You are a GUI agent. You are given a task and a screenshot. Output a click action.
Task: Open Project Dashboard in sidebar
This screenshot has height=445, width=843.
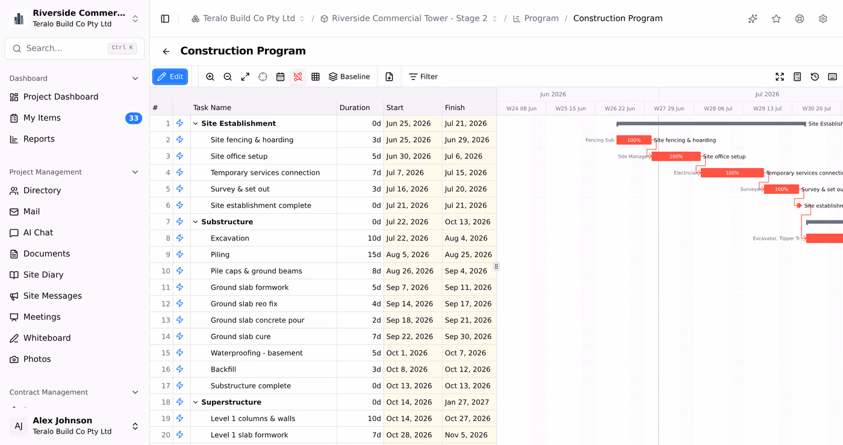tap(75, 97)
